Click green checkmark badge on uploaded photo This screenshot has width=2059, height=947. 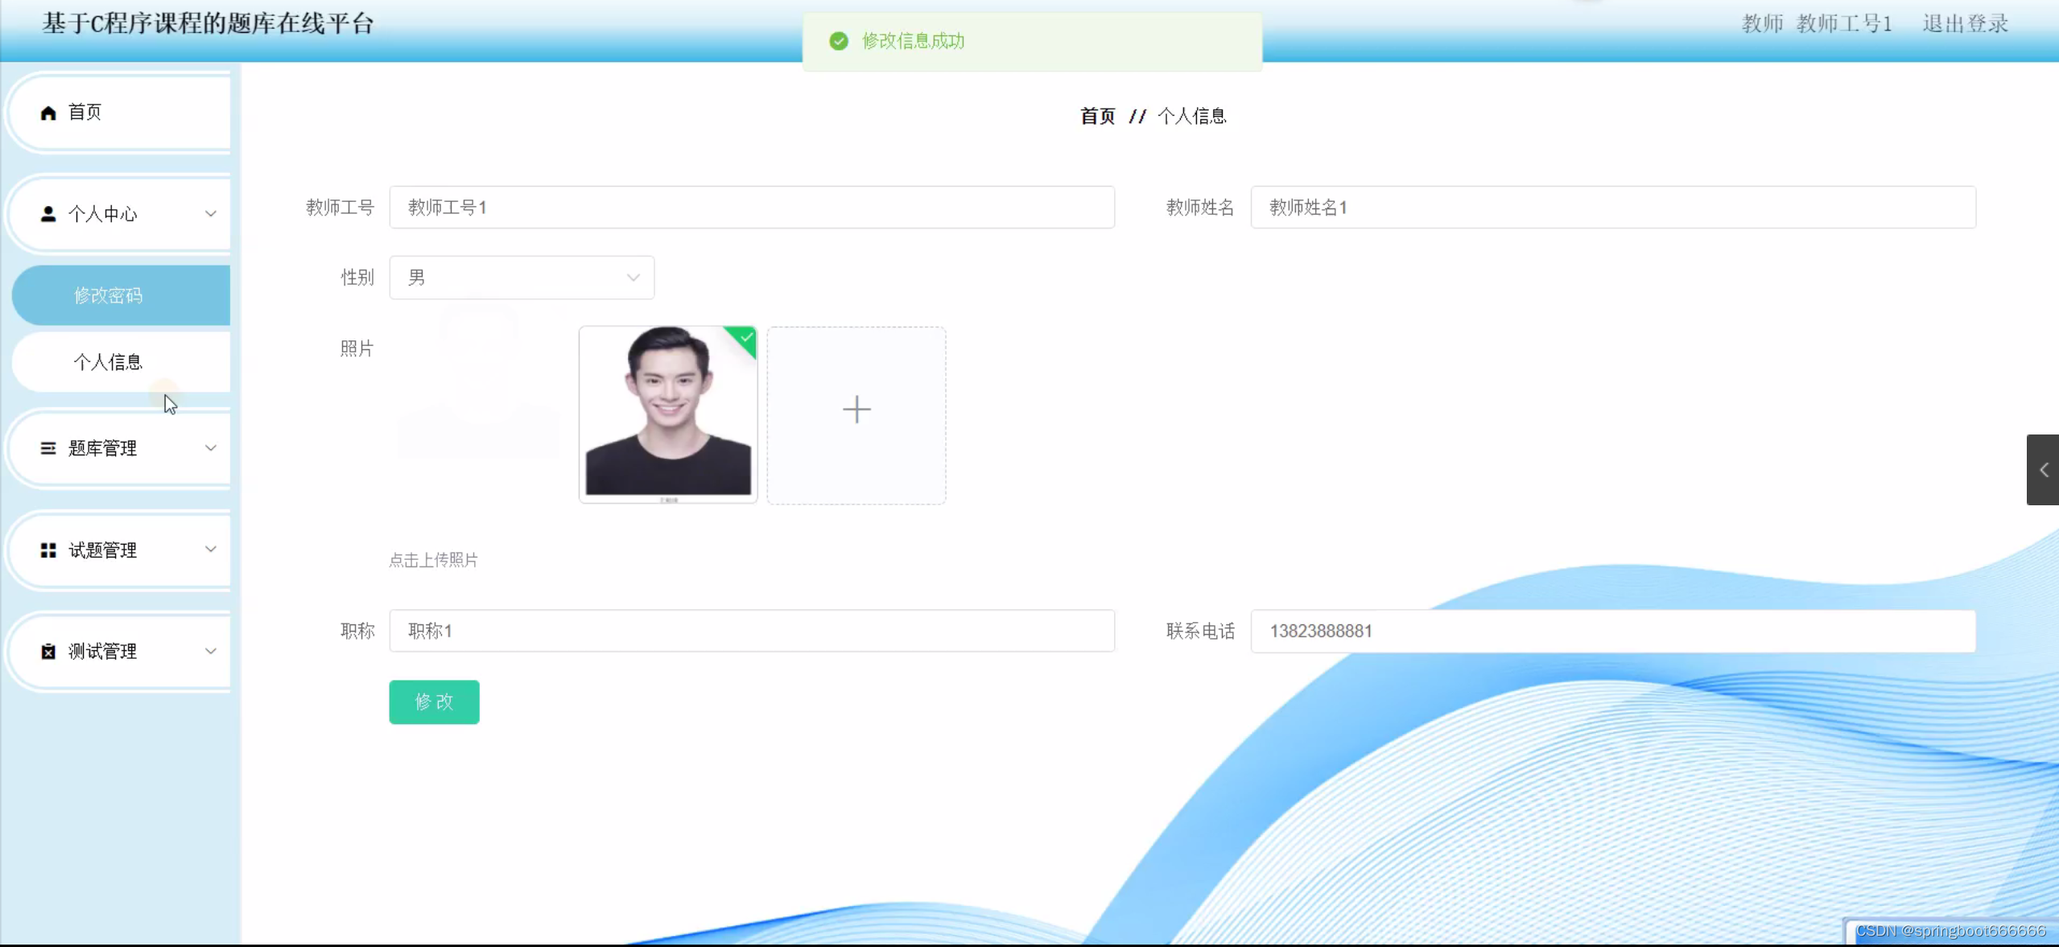pos(746,337)
